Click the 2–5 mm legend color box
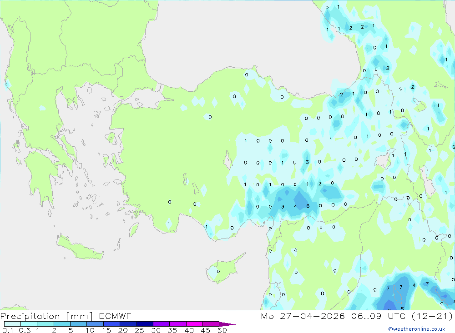 (62, 324)
